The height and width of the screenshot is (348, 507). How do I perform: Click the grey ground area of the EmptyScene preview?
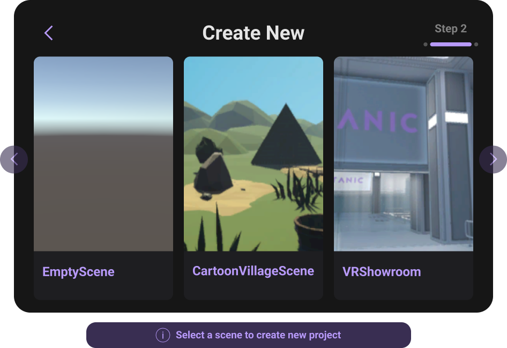(103, 198)
